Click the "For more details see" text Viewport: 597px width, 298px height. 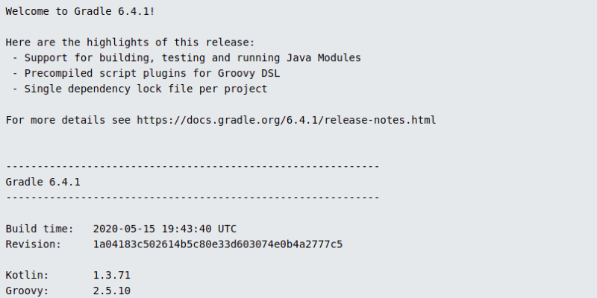tap(68, 120)
